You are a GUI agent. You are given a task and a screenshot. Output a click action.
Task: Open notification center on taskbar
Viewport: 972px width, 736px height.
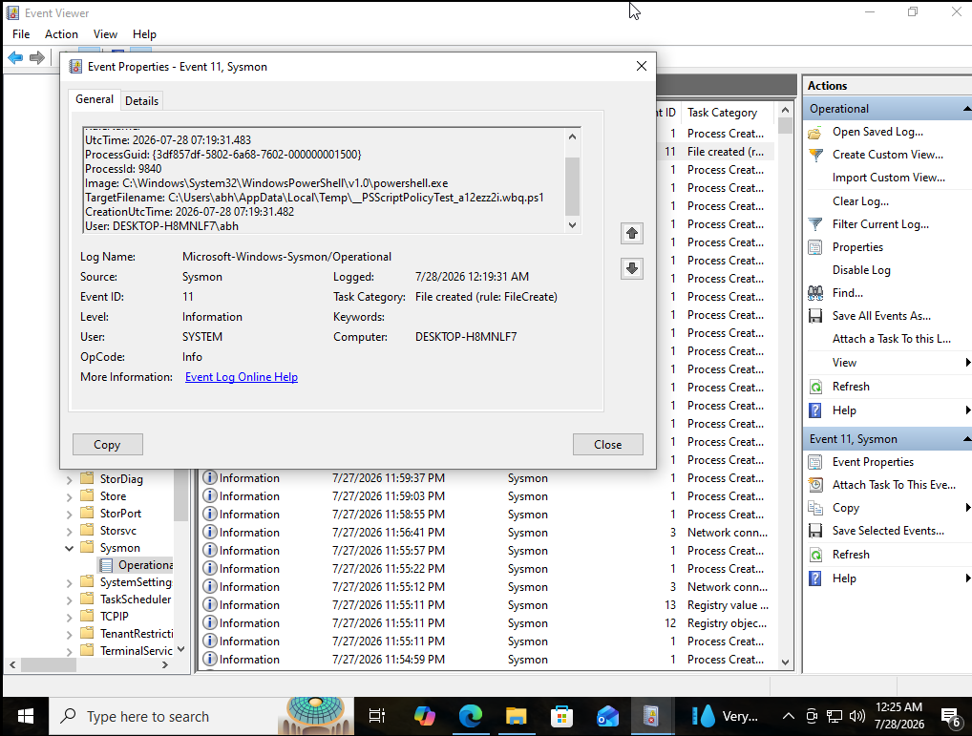(x=951, y=717)
